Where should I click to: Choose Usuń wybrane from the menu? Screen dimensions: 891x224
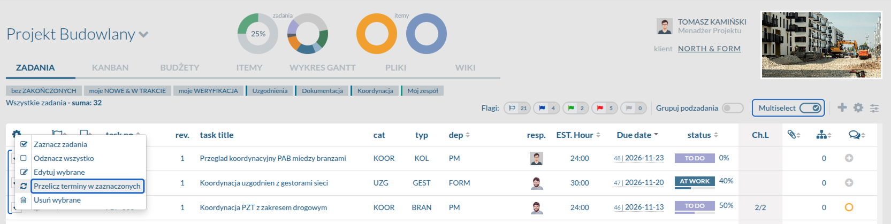[57, 200]
